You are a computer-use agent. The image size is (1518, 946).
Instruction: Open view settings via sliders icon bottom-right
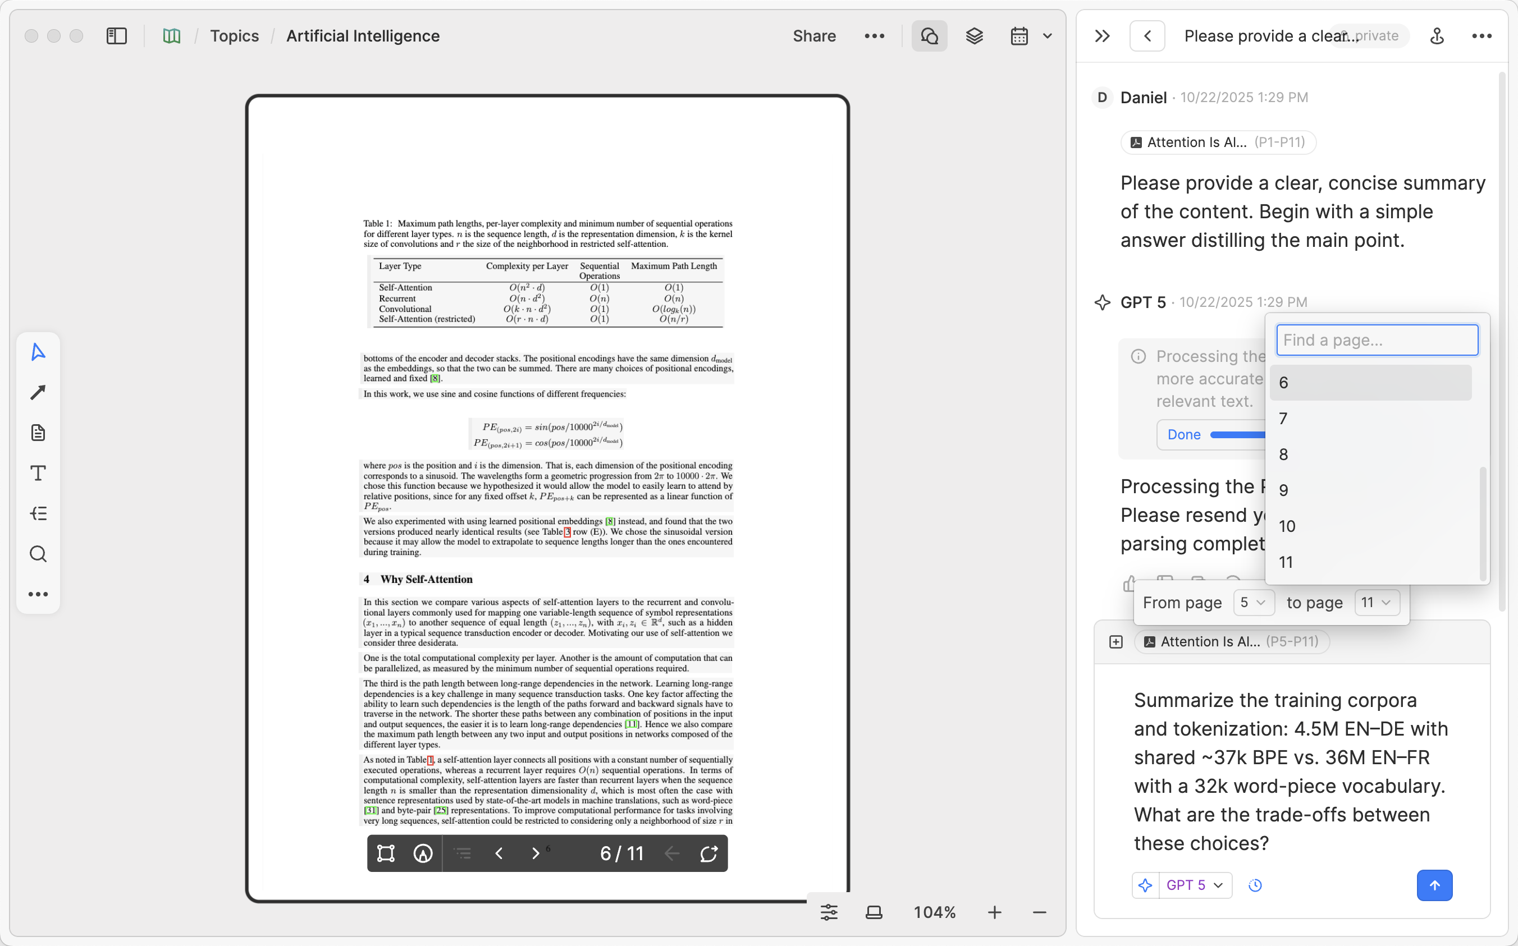[x=829, y=912]
